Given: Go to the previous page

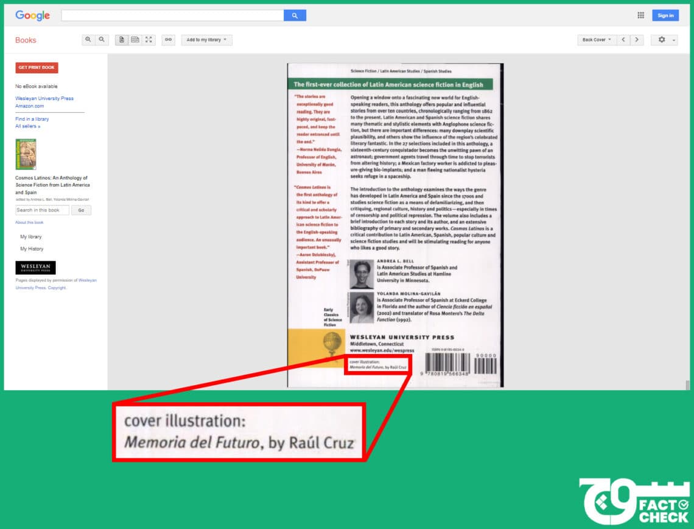Looking at the screenshot, I should click(623, 40).
